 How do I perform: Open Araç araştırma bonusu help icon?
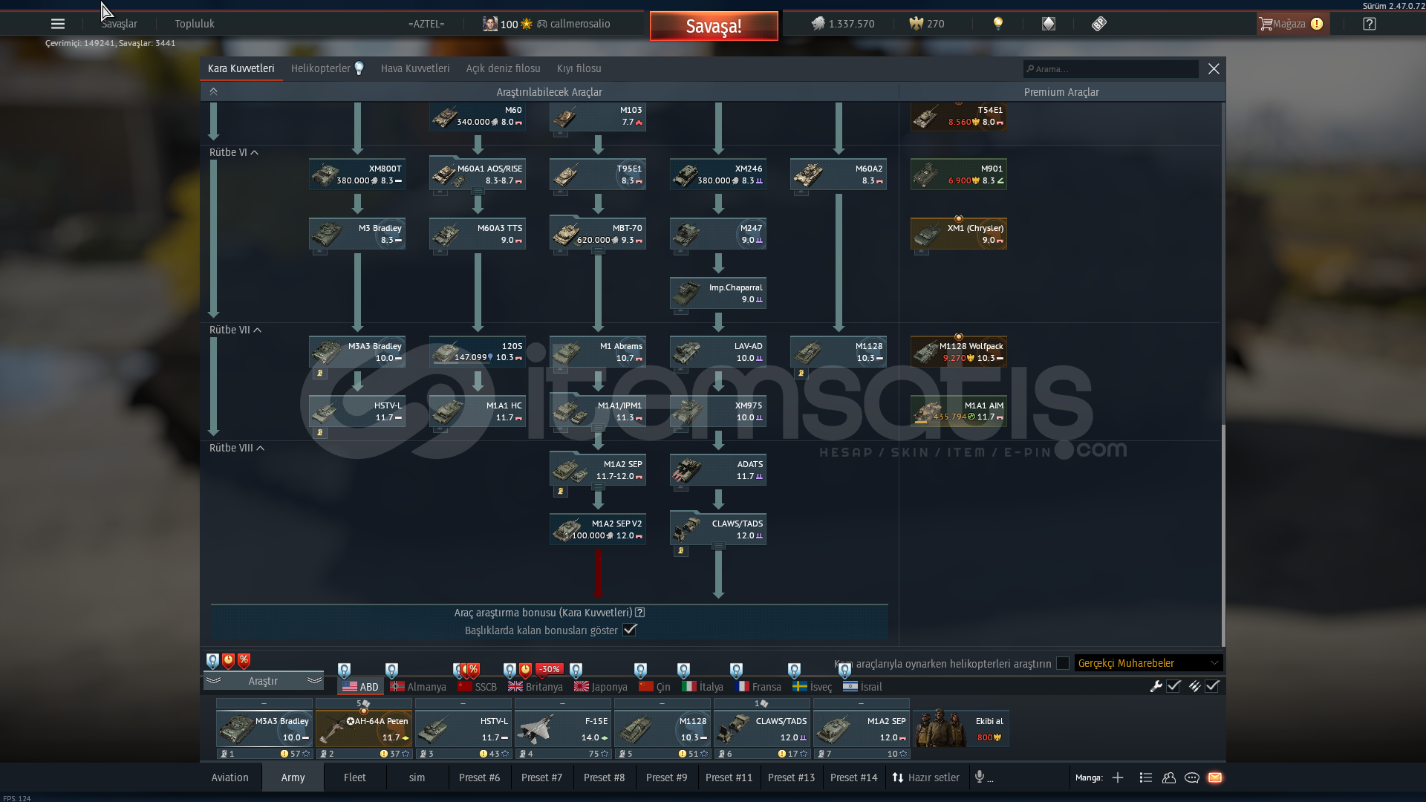pos(640,613)
